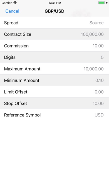Edit the Limit Offset 0.00 value

99,92
